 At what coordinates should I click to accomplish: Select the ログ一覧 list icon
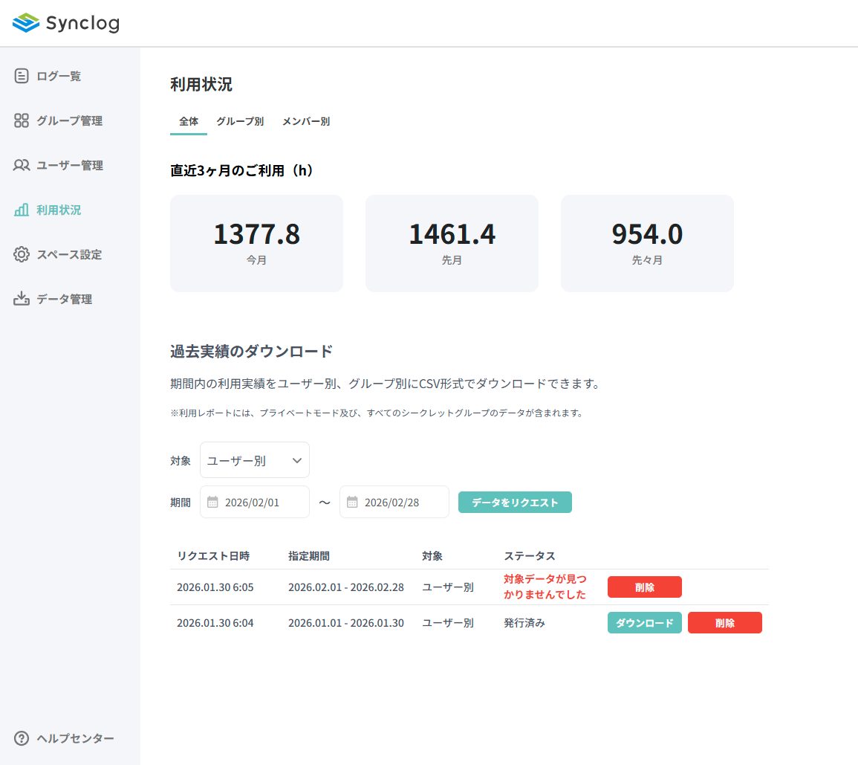click(21, 75)
